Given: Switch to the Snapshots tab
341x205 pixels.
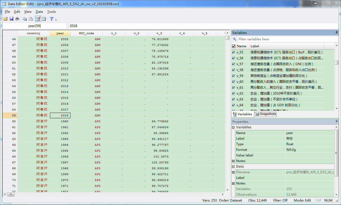Looking at the screenshot, I should [265, 114].
